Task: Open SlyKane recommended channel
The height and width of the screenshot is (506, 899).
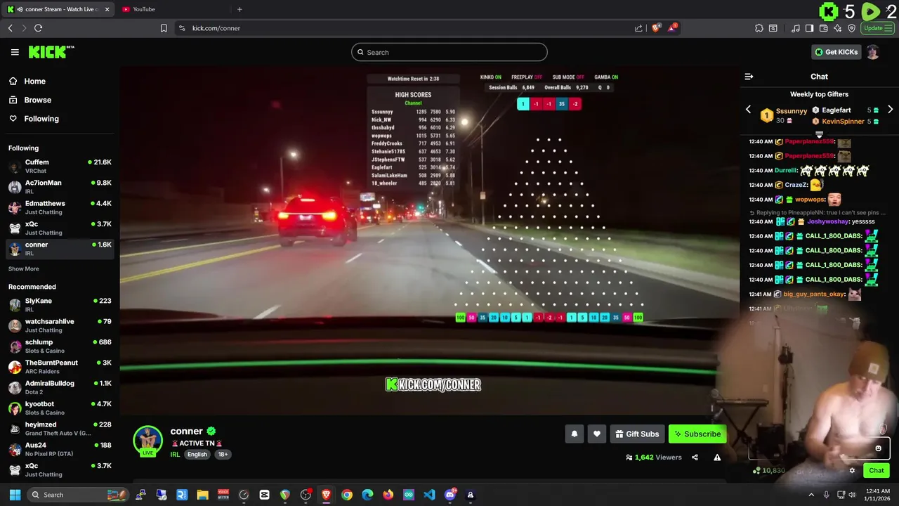Action: tap(59, 304)
